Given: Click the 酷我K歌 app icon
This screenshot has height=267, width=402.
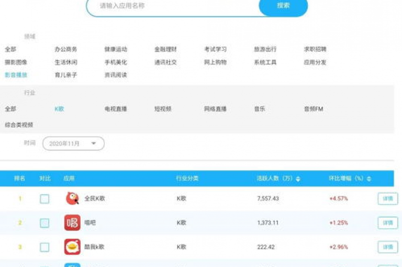Looking at the screenshot, I should [72, 247].
